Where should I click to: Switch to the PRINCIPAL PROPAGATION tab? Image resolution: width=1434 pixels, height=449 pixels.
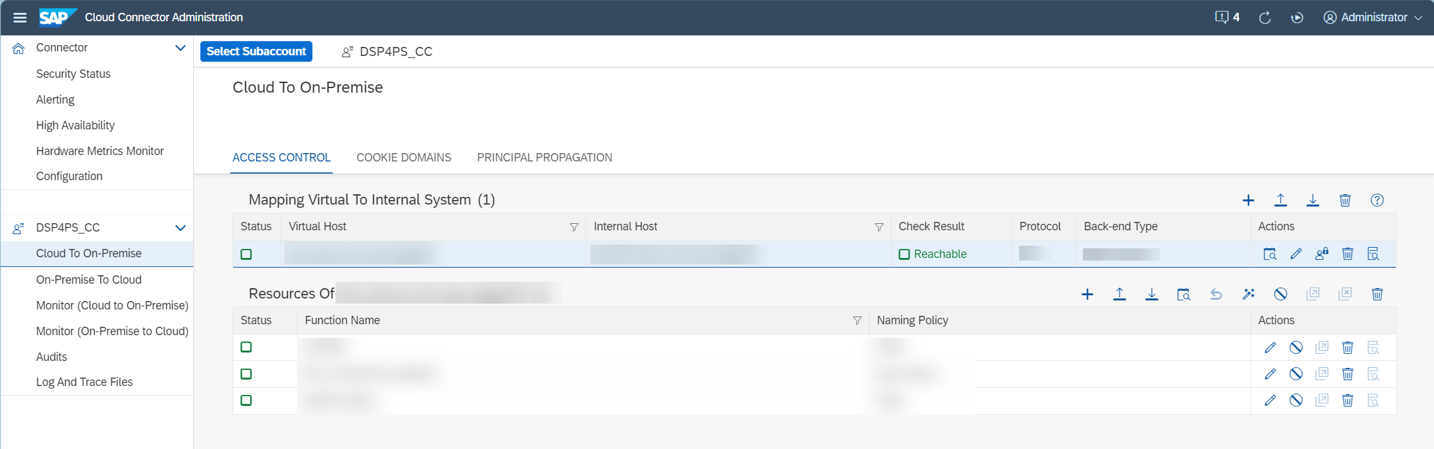544,158
